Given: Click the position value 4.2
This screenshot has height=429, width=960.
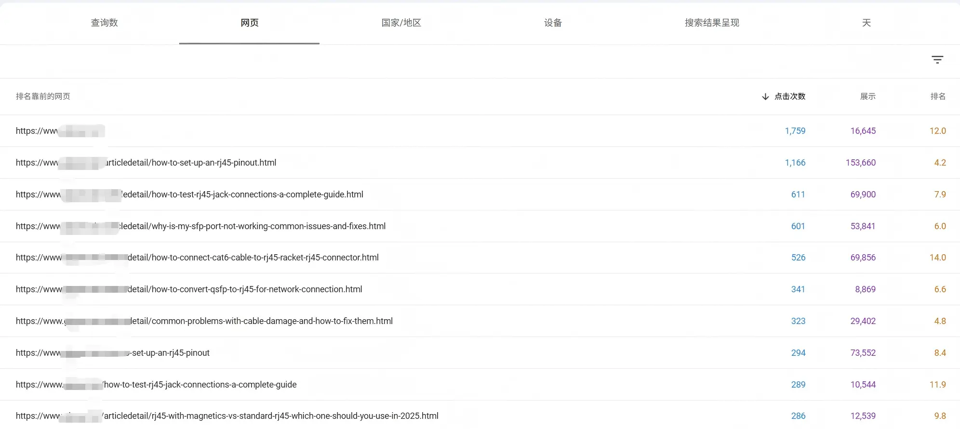Looking at the screenshot, I should click(x=940, y=163).
